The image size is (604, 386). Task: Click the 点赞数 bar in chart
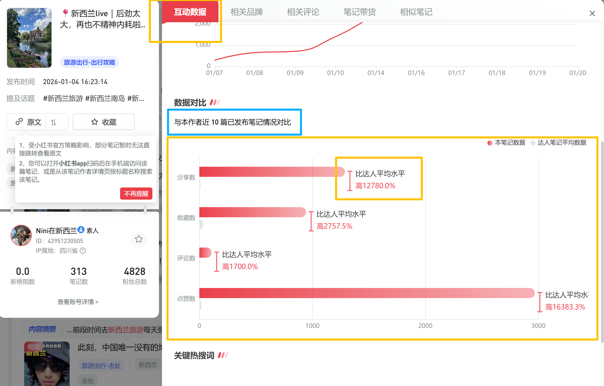point(367,293)
